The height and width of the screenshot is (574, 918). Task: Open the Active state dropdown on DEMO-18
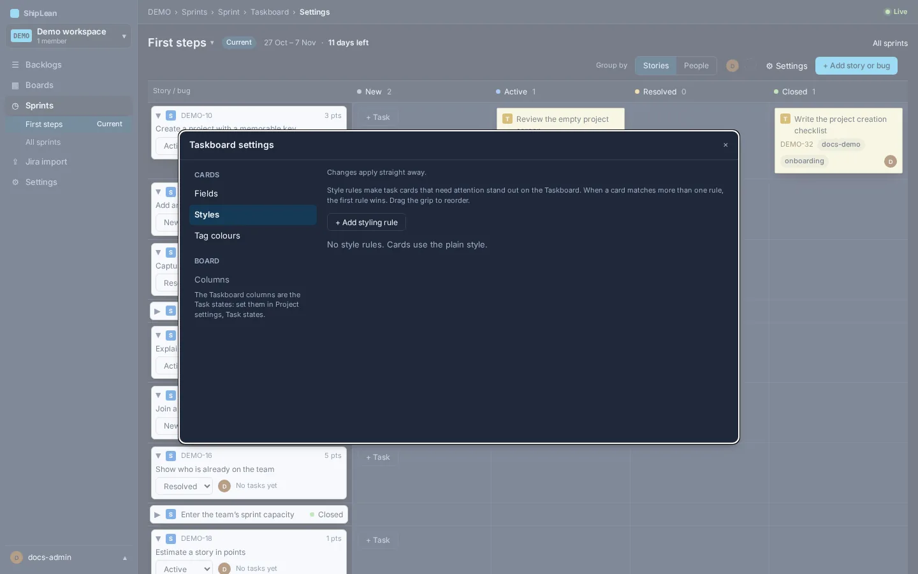(x=184, y=569)
